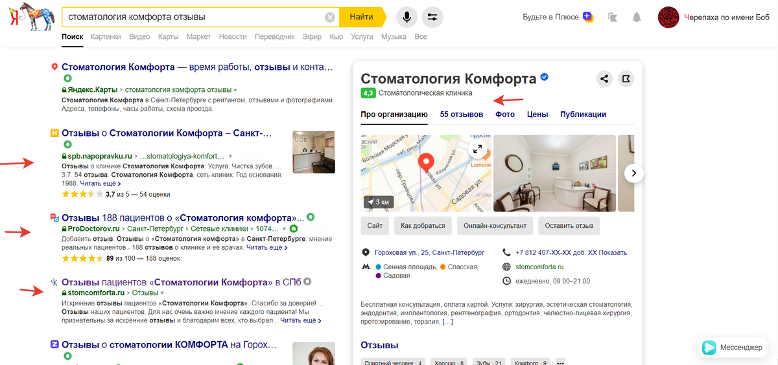778x365 pixels.
Task: Open the clinic reception photo thumbnail
Action: pos(553,173)
